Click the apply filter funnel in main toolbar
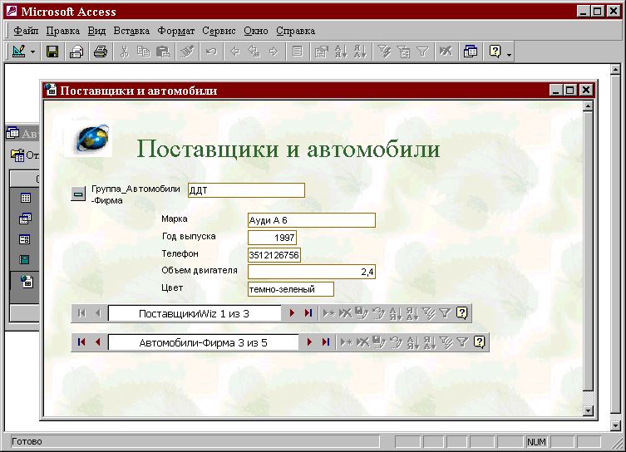626x452 pixels. (422, 52)
